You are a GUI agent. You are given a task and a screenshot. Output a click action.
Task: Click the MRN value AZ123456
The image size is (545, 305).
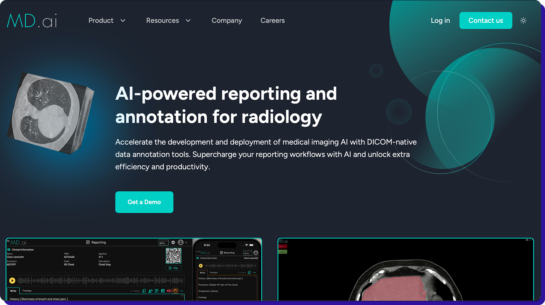69,257
